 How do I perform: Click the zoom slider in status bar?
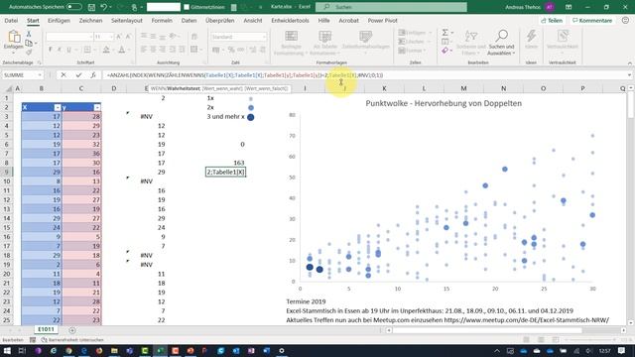tap(589, 339)
